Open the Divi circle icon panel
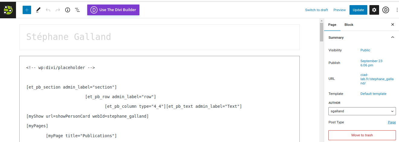 coord(386,10)
